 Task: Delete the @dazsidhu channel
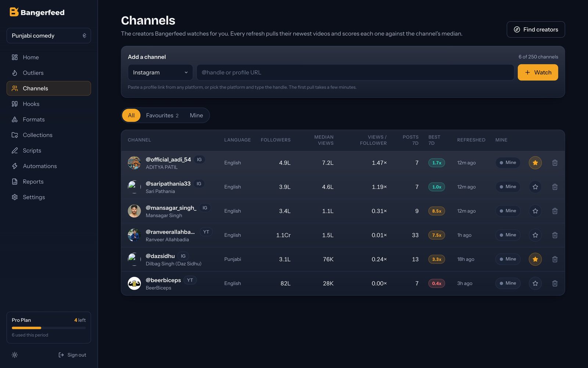555,259
